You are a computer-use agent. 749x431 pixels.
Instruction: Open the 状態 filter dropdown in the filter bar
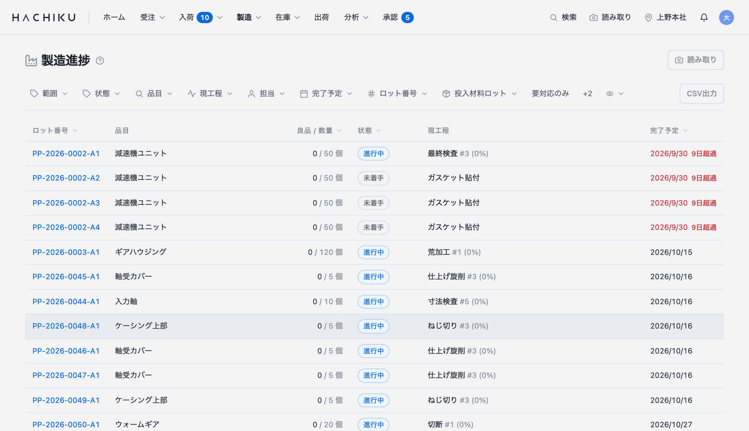pos(101,94)
